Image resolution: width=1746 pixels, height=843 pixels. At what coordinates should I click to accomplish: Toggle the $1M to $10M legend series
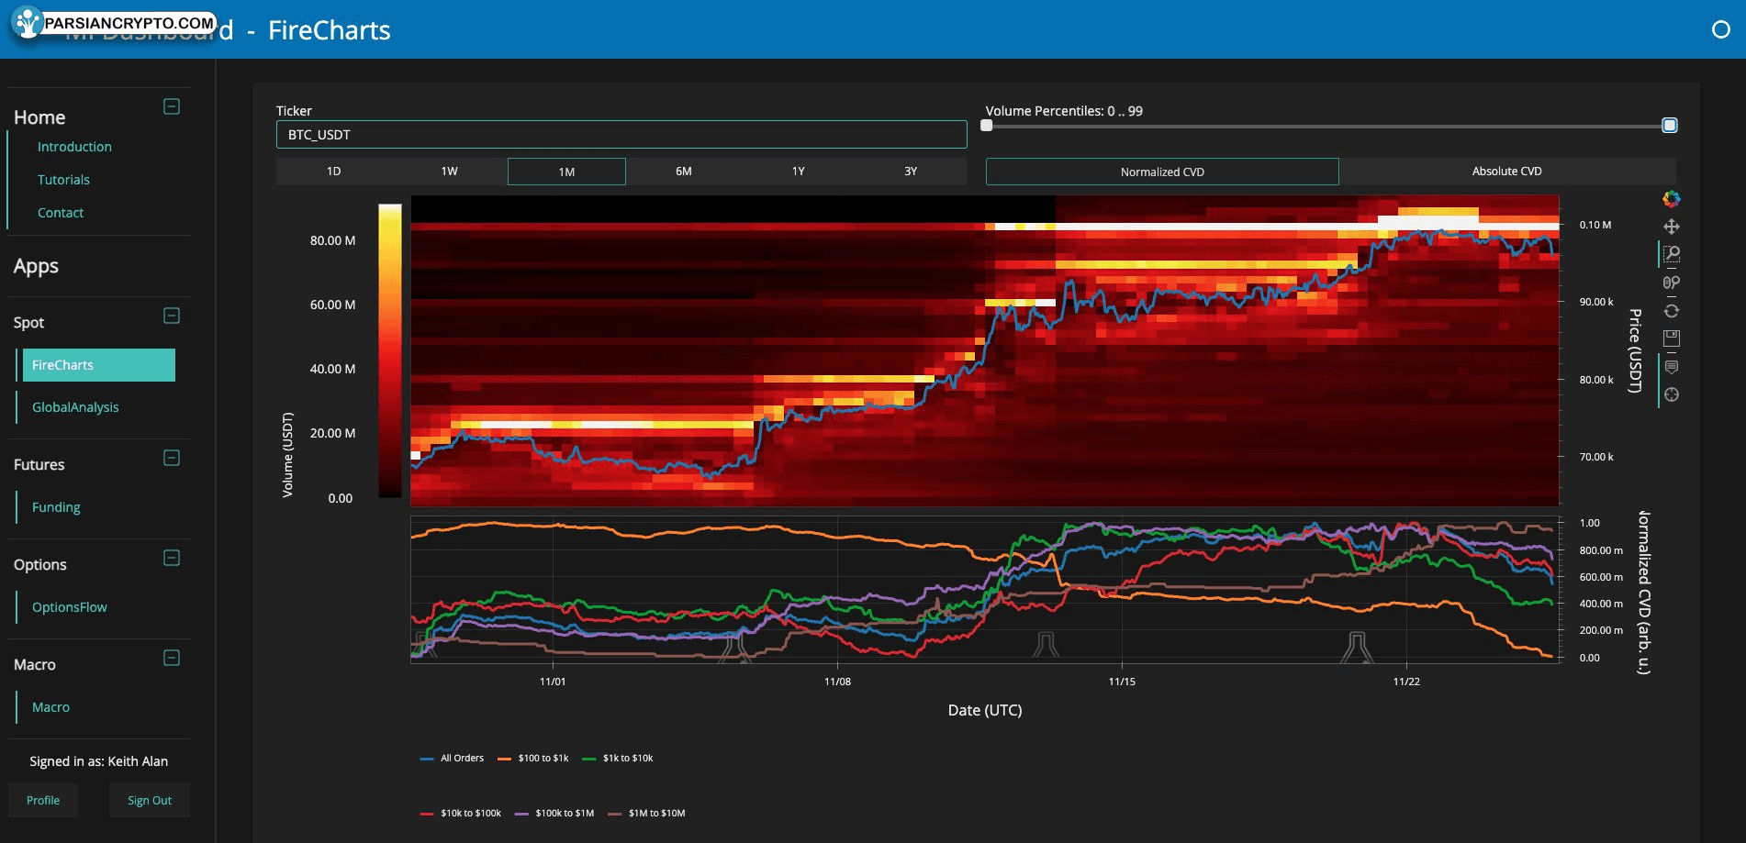click(x=646, y=813)
